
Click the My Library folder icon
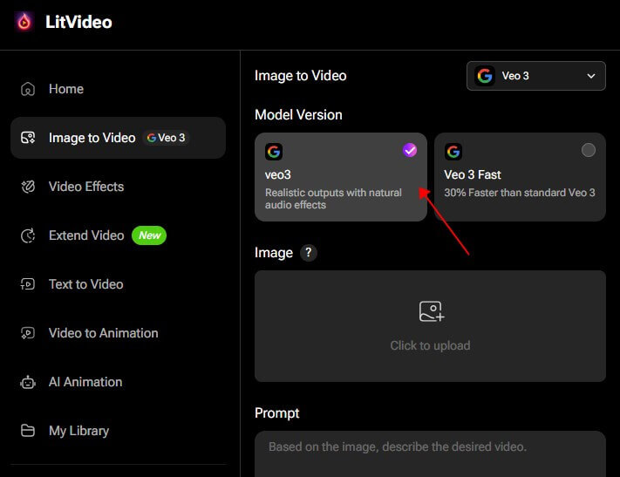click(29, 431)
